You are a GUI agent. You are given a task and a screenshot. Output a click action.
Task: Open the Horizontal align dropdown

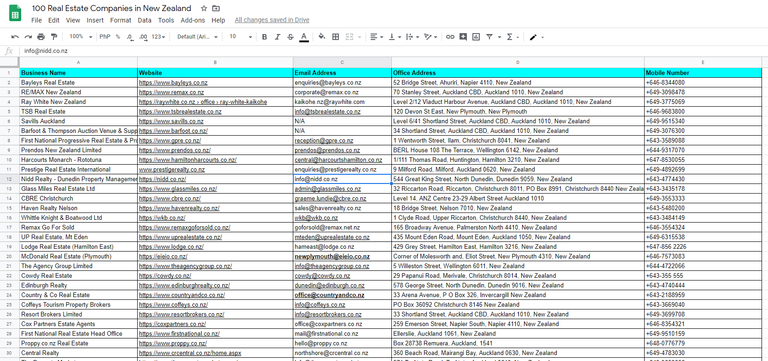pos(377,37)
